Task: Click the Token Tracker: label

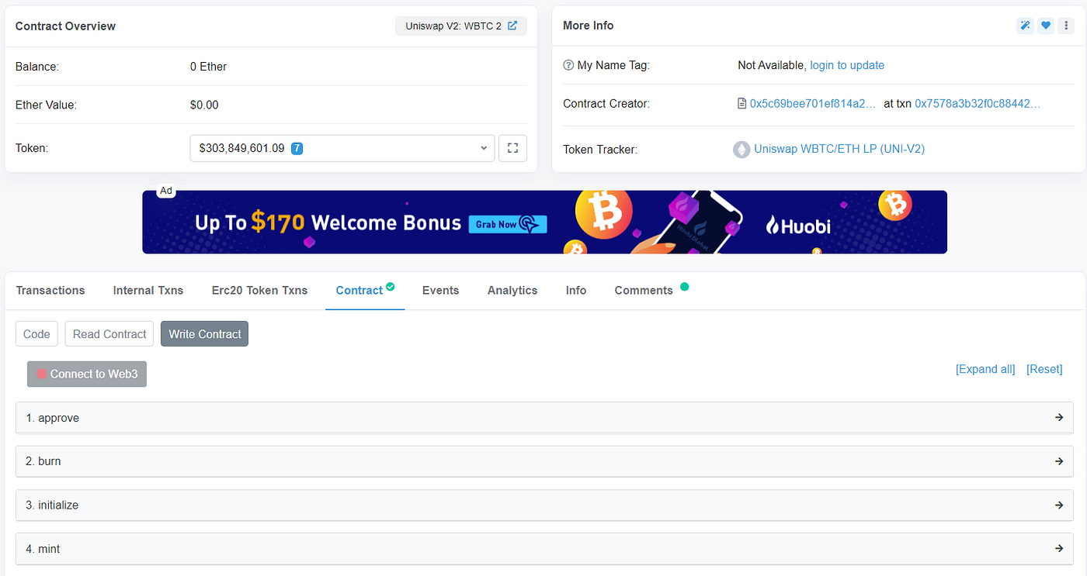Action: 600,149
